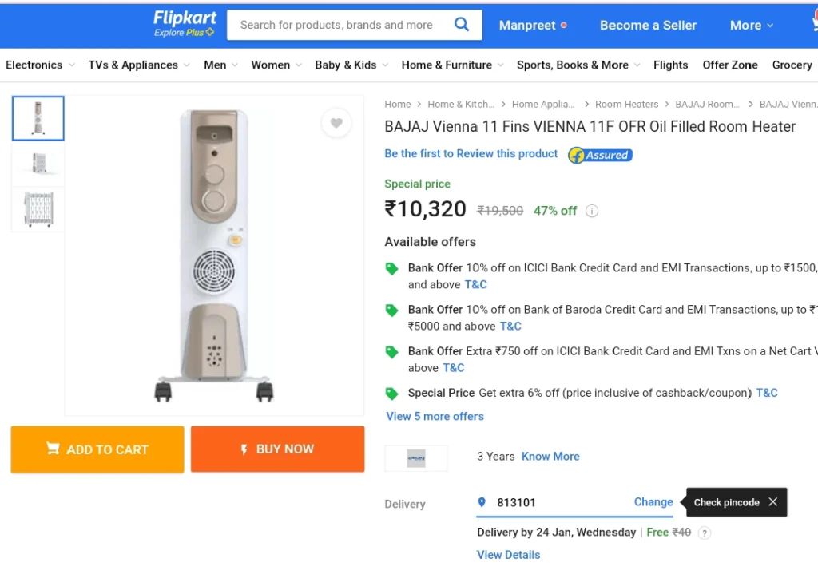
Task: Select the third thumbnail showing heater fins
Action: (38, 209)
